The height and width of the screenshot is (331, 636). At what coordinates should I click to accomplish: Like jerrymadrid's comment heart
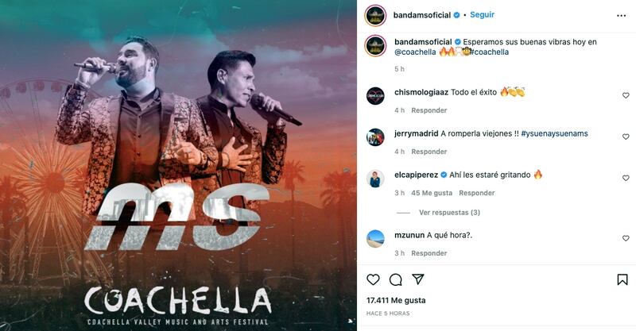click(x=626, y=137)
